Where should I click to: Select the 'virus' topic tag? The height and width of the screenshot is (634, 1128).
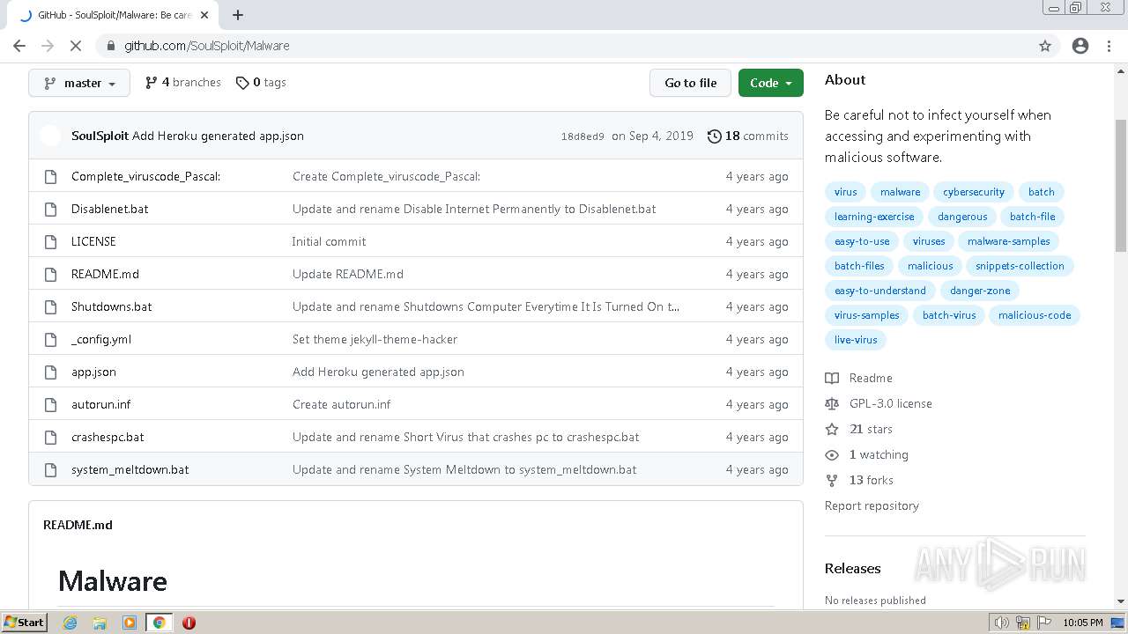point(845,192)
